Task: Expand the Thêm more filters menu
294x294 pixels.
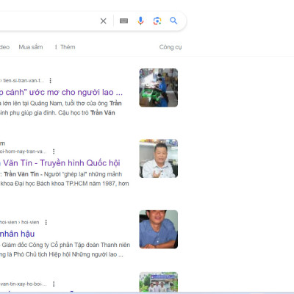Action: [65, 47]
